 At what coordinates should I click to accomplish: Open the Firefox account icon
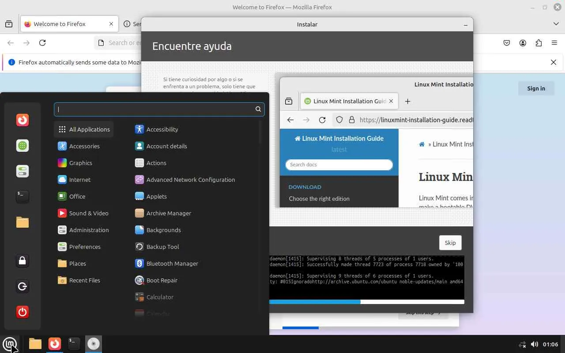click(x=523, y=43)
